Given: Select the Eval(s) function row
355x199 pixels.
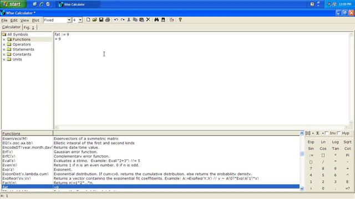Looking at the screenshot, I should [x=150, y=161].
